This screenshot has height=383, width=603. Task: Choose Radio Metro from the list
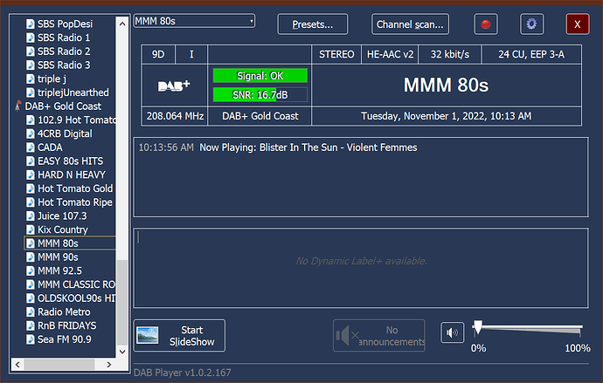pos(64,311)
